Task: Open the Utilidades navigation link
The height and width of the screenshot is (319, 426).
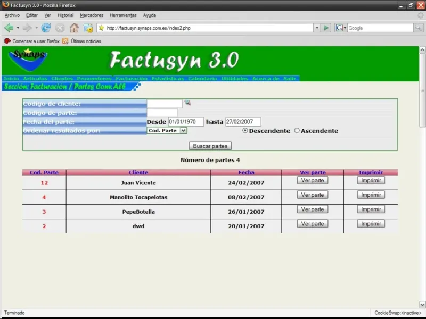Action: (x=234, y=78)
